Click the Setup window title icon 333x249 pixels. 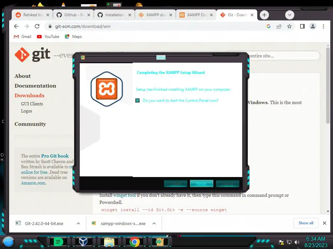(83, 57)
